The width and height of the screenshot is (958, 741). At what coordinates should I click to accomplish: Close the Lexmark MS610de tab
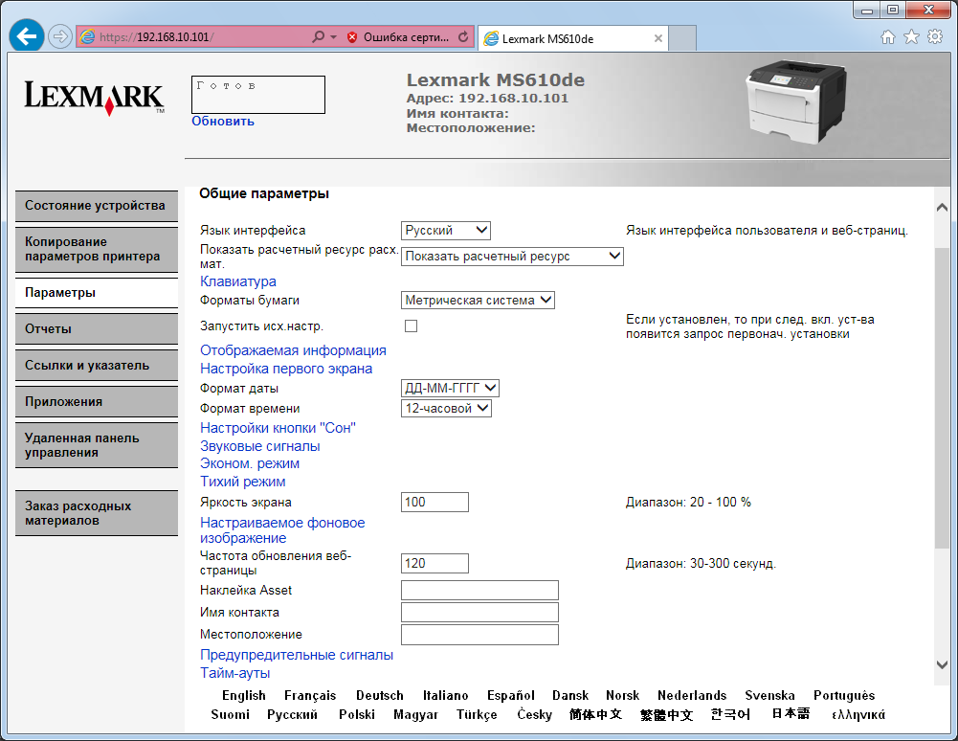click(658, 38)
